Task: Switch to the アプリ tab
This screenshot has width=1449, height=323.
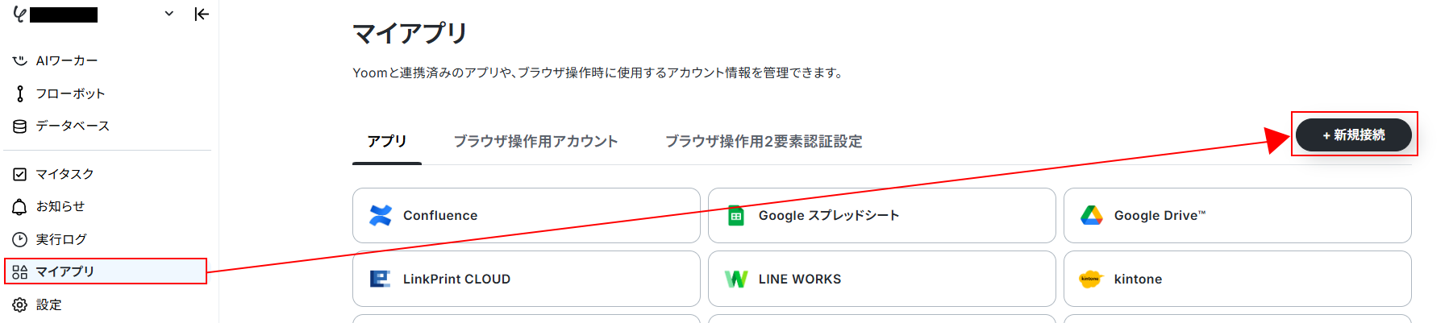Action: [x=387, y=141]
